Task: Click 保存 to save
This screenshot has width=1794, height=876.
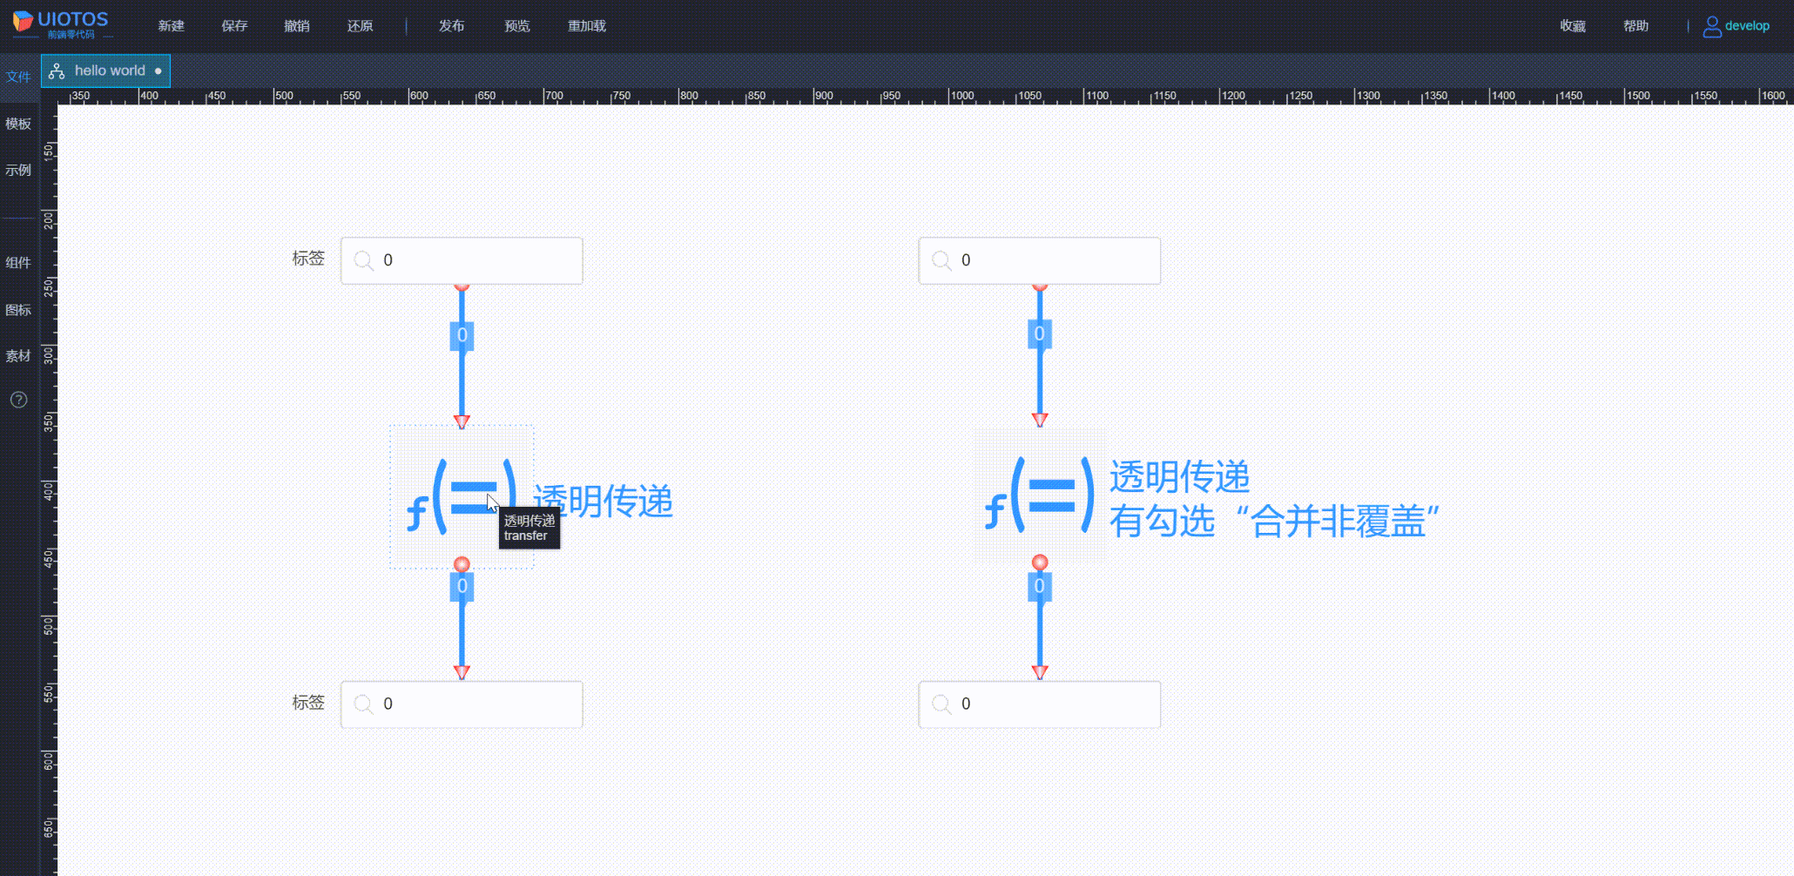Action: [x=234, y=26]
